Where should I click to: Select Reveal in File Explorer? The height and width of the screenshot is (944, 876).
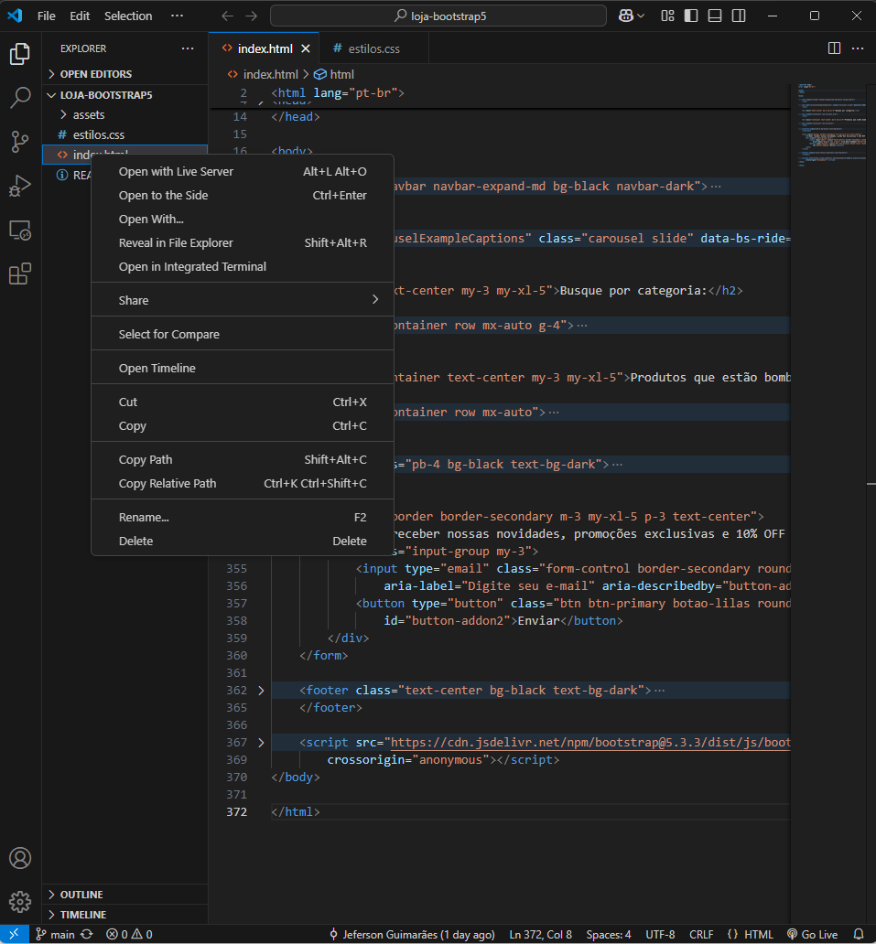[x=243, y=243]
